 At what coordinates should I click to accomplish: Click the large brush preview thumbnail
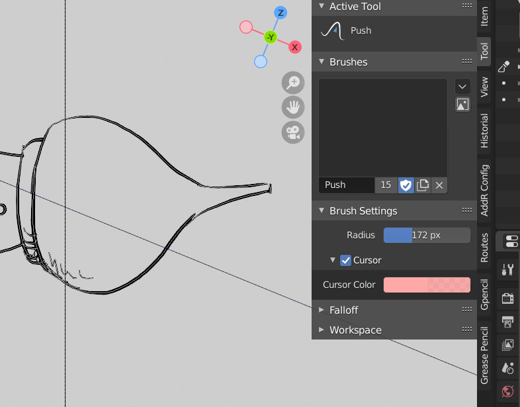pyautogui.click(x=383, y=128)
